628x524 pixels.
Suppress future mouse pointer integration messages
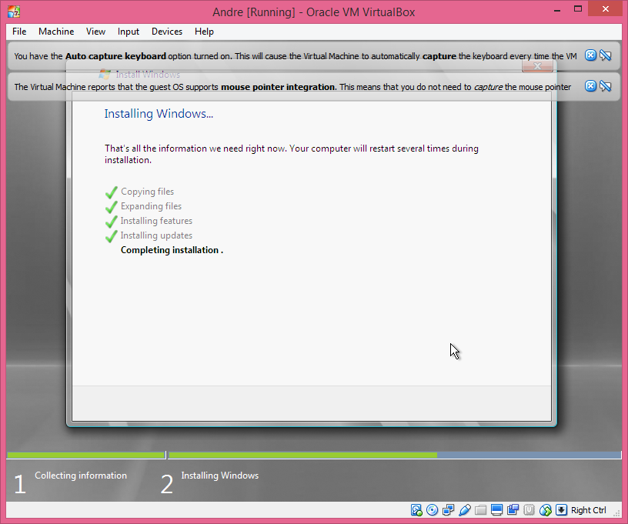(x=605, y=86)
